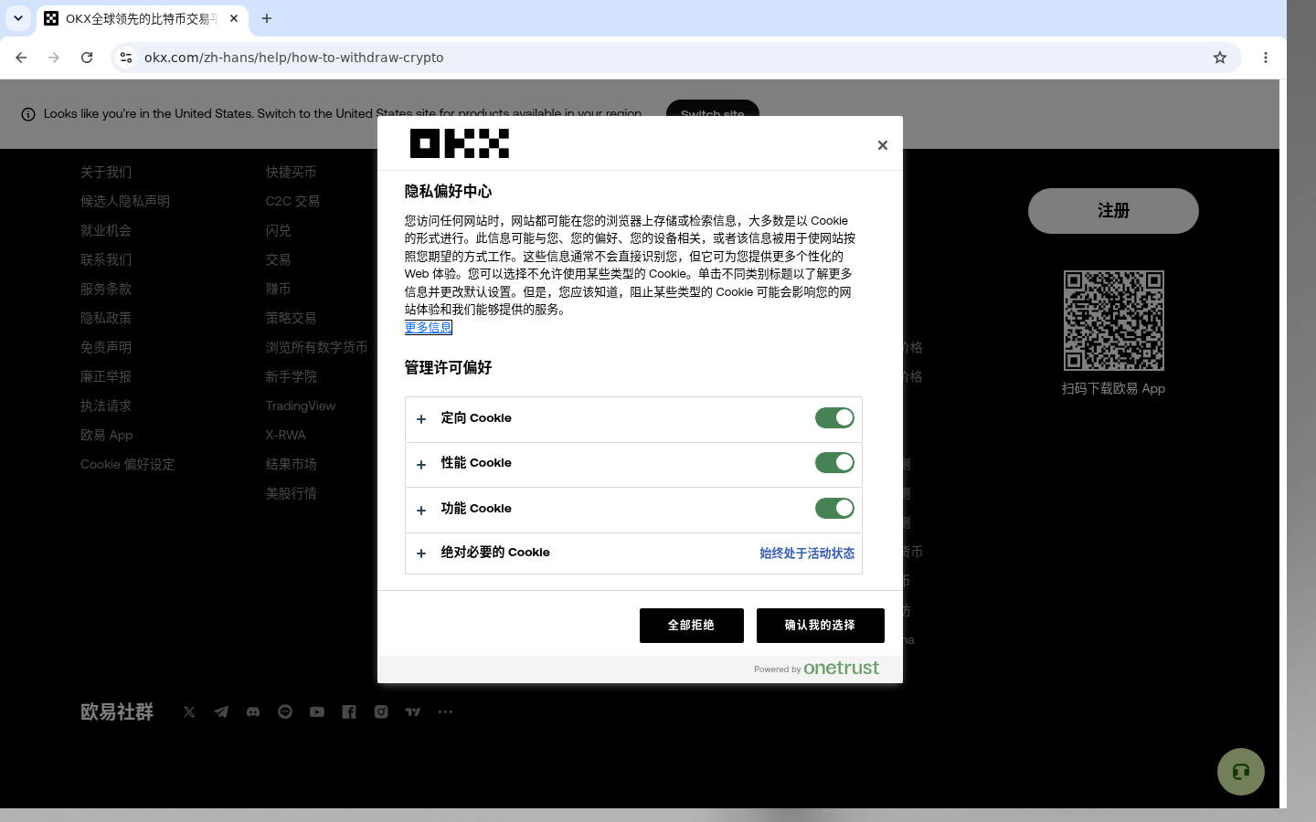Open the 免责声明 footer link

coord(106,347)
